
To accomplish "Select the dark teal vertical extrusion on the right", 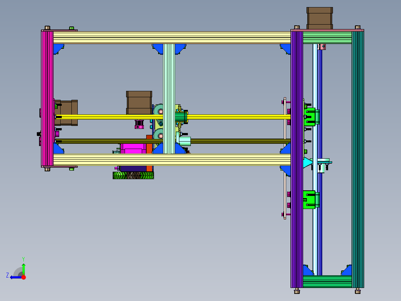I will pyautogui.click(x=358, y=159).
